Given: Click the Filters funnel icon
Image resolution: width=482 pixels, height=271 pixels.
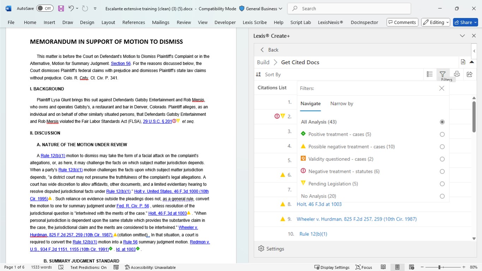Looking at the screenshot, I should pos(442,74).
